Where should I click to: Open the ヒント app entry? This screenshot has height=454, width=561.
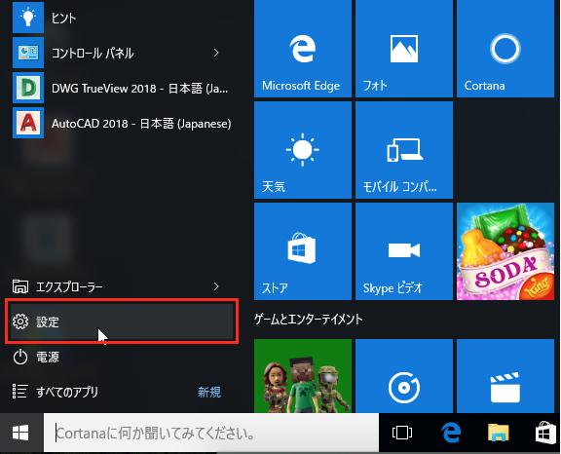point(122,18)
